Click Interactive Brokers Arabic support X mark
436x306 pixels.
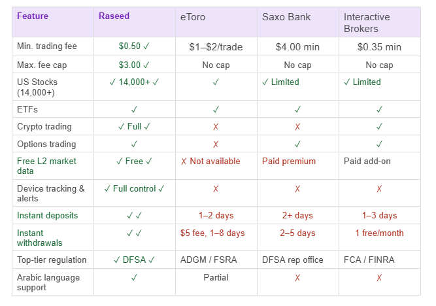(379, 278)
